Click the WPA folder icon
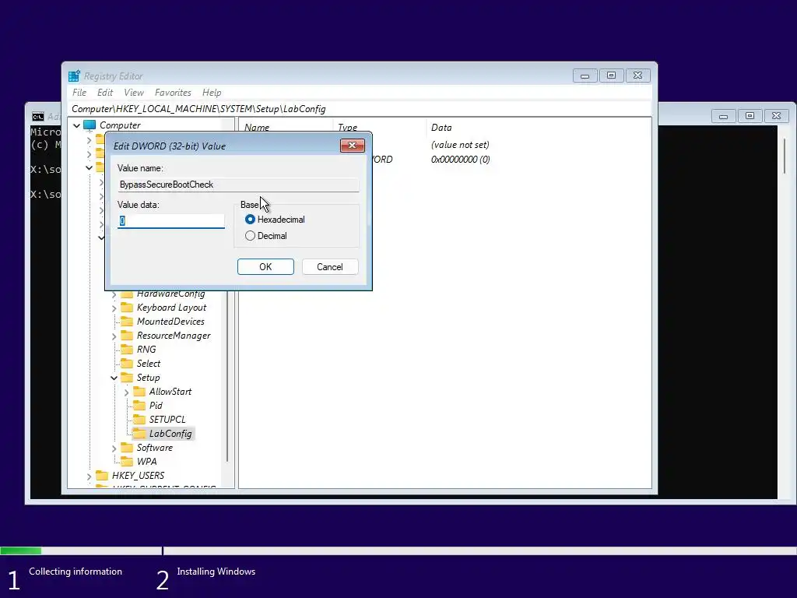 [x=127, y=461]
